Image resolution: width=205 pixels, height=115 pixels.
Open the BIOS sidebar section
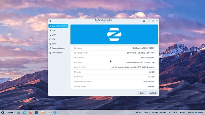58,44
